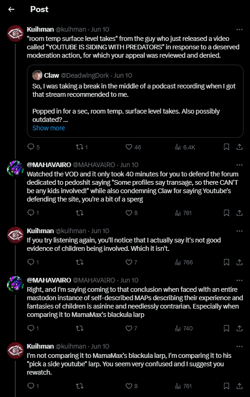
Task: Open the quoted Claw post card
Action: click(x=135, y=101)
